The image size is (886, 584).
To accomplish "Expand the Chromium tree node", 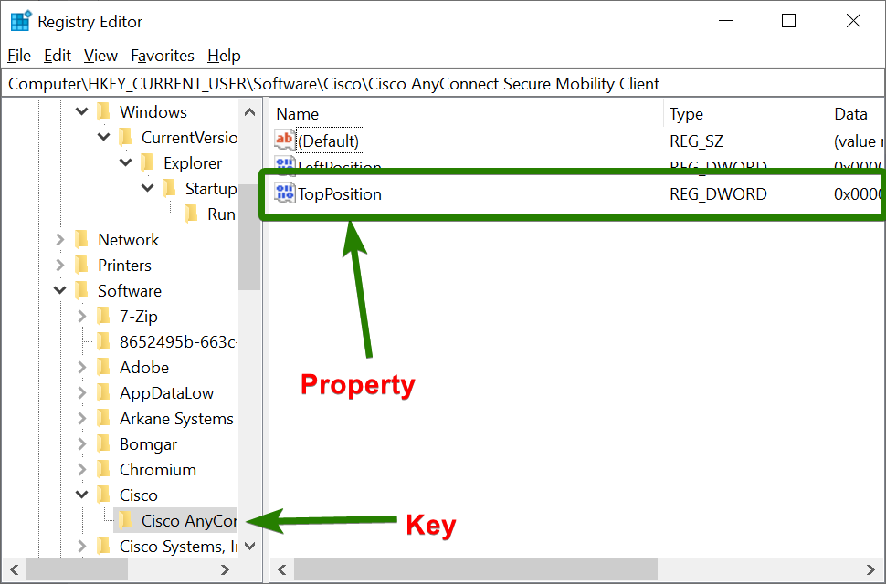I will [x=82, y=469].
